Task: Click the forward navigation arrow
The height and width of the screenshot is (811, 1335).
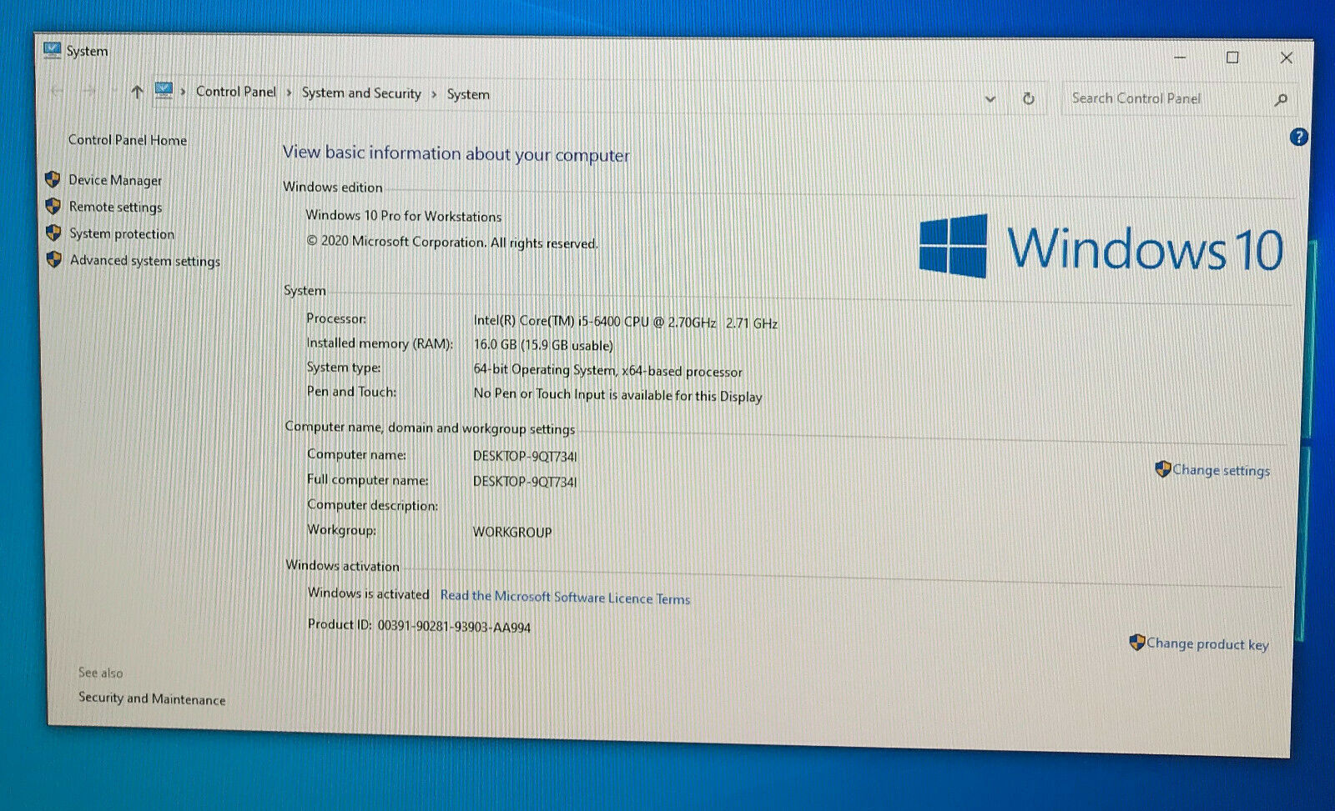Action: [x=89, y=91]
